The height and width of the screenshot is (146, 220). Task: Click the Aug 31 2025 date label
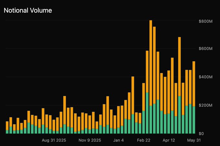point(54,140)
